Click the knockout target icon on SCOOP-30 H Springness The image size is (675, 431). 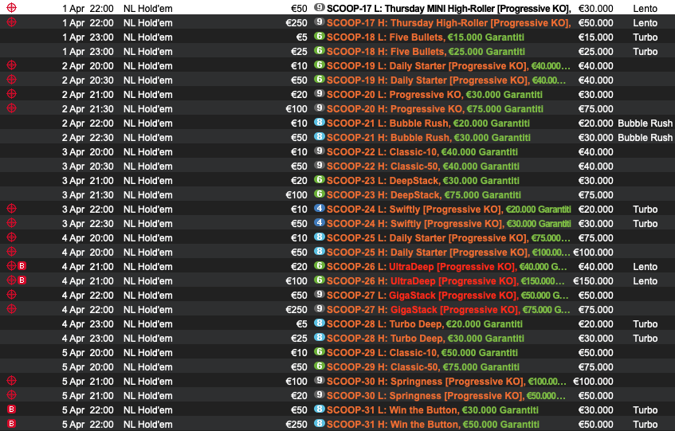click(x=12, y=381)
